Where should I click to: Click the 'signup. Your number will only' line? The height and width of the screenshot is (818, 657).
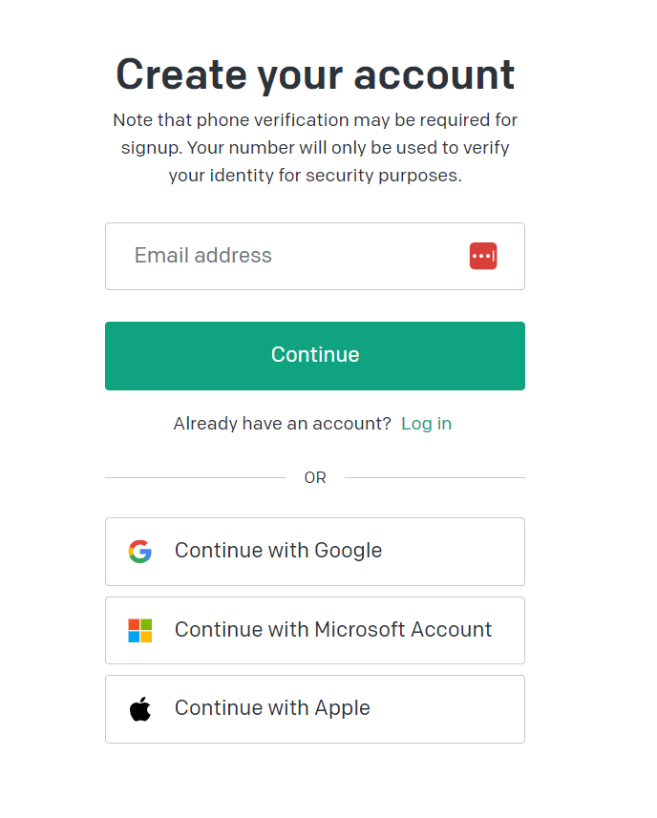pyautogui.click(x=315, y=148)
